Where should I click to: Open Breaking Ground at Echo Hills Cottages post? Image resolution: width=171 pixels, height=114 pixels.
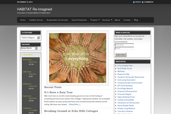(71, 111)
